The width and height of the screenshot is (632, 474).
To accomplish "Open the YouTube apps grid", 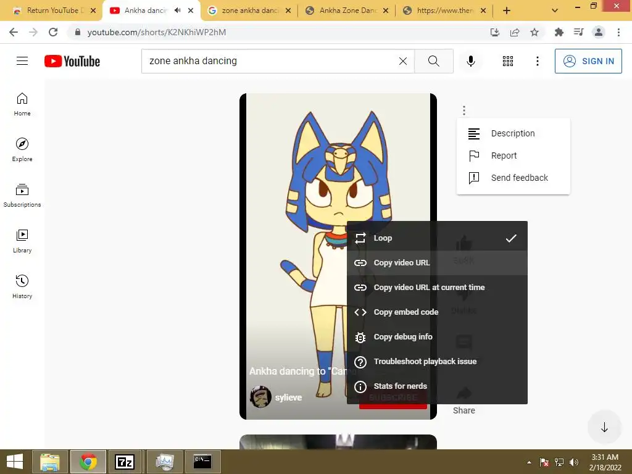I will tap(508, 61).
